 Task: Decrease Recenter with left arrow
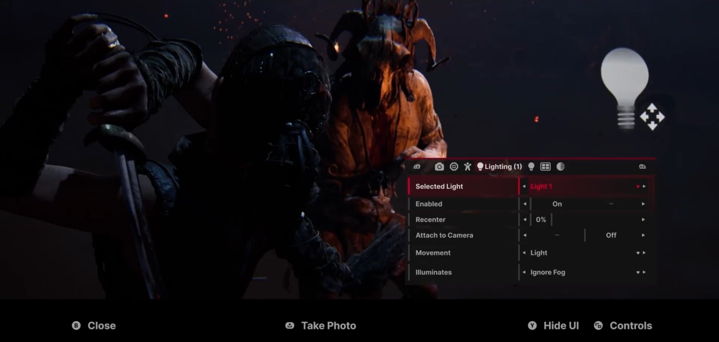coord(525,220)
